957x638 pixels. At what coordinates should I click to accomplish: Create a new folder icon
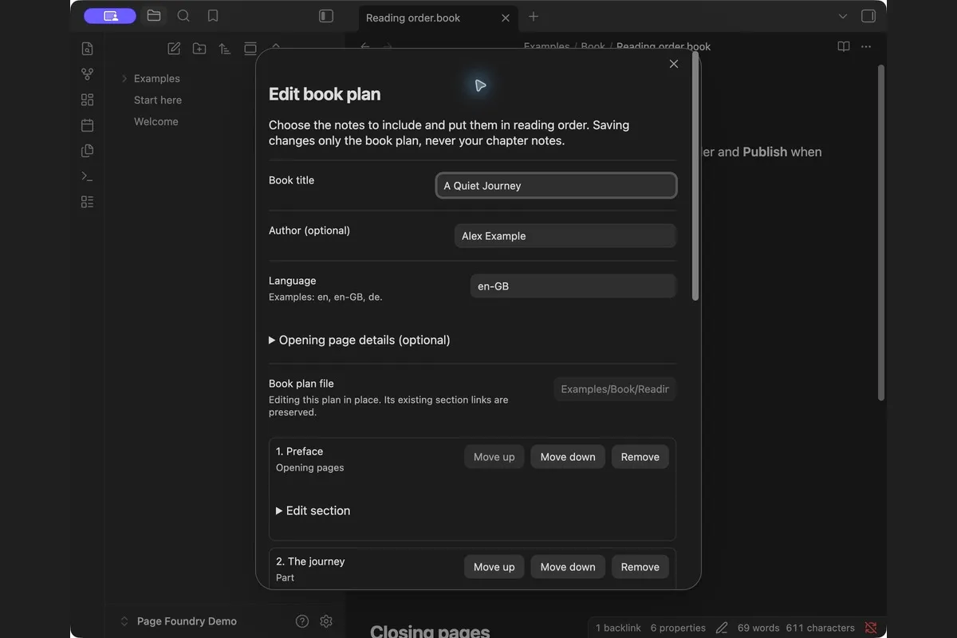pyautogui.click(x=199, y=49)
